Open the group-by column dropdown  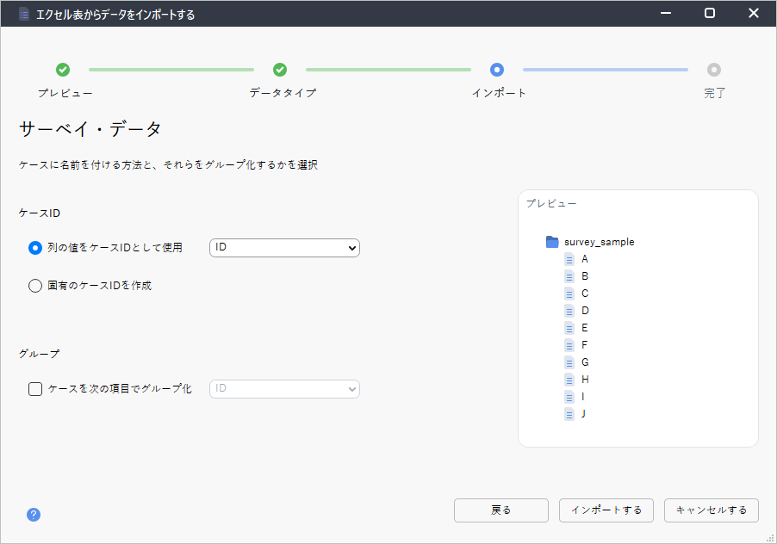coord(284,389)
